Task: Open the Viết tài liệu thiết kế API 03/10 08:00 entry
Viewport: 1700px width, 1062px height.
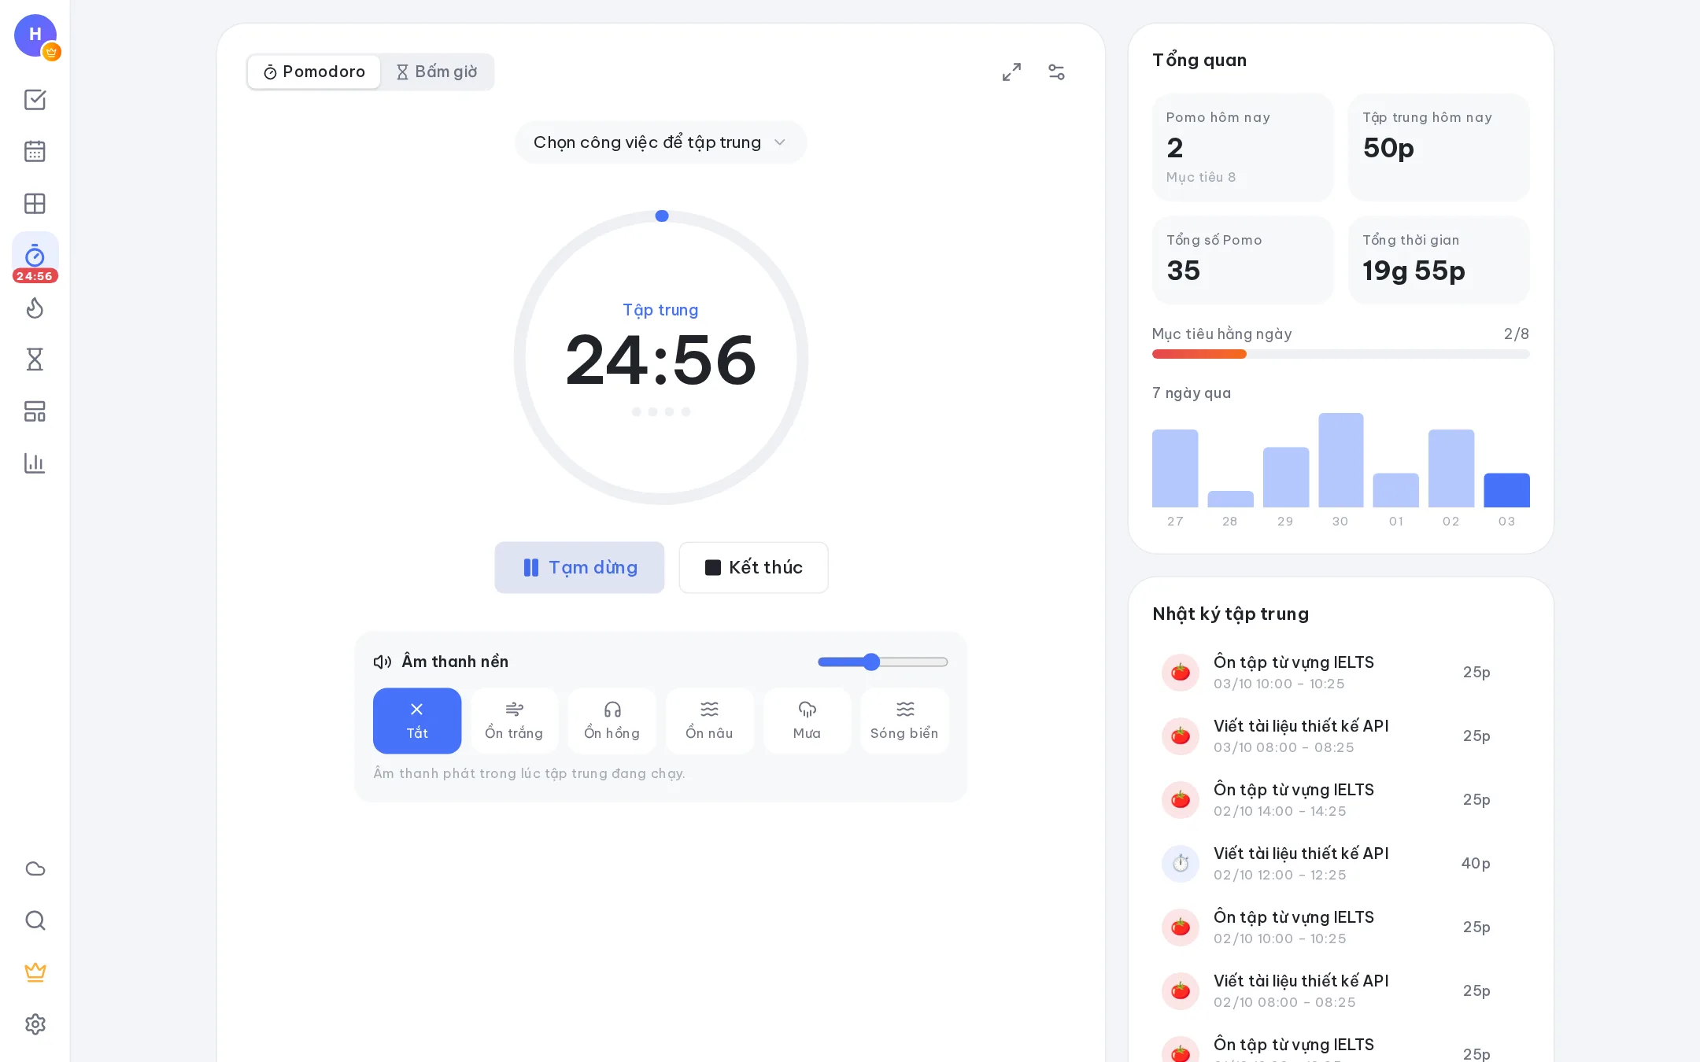Action: click(1340, 736)
